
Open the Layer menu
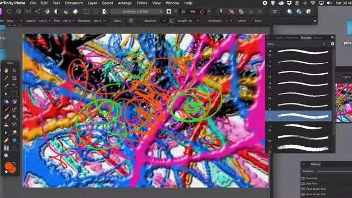click(x=92, y=3)
